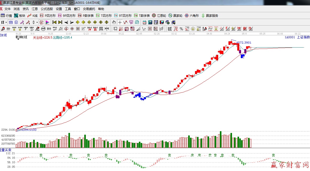Click the 4572.3901 peak price marker
This screenshot has width=310, height=171.
244,43
